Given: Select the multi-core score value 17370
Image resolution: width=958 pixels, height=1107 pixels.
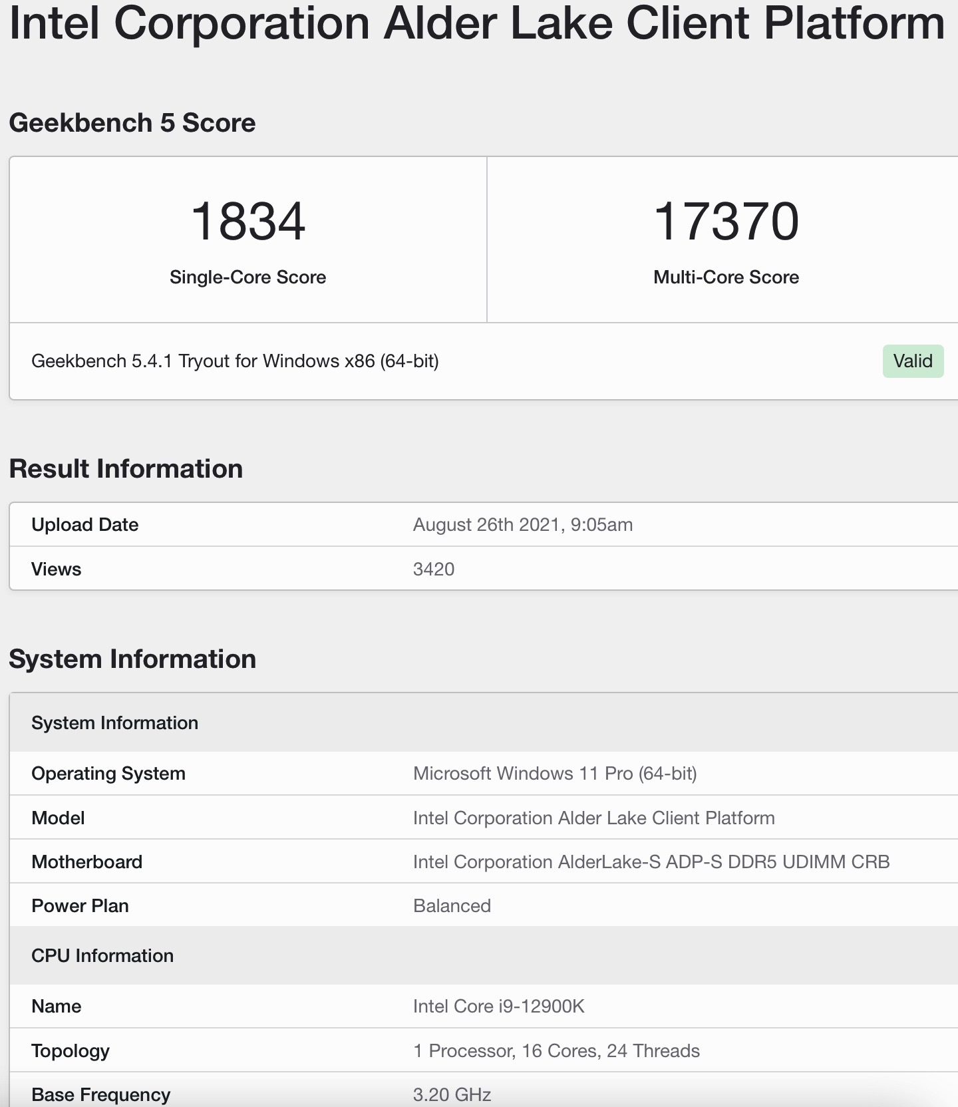Looking at the screenshot, I should (726, 221).
